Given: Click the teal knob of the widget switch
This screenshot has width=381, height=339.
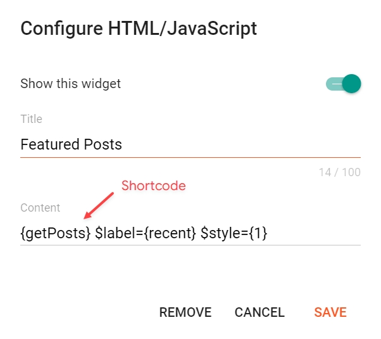Looking at the screenshot, I should (x=351, y=84).
